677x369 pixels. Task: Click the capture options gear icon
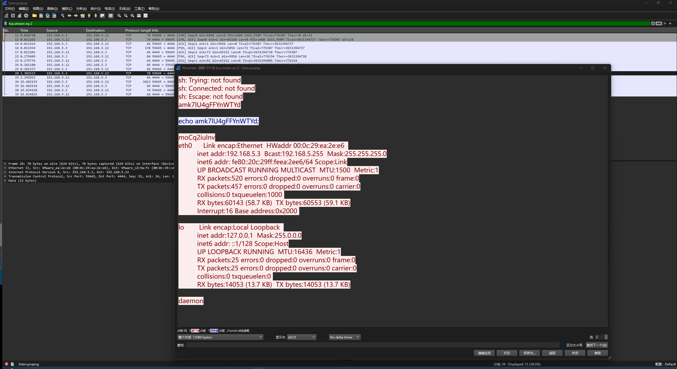point(26,16)
